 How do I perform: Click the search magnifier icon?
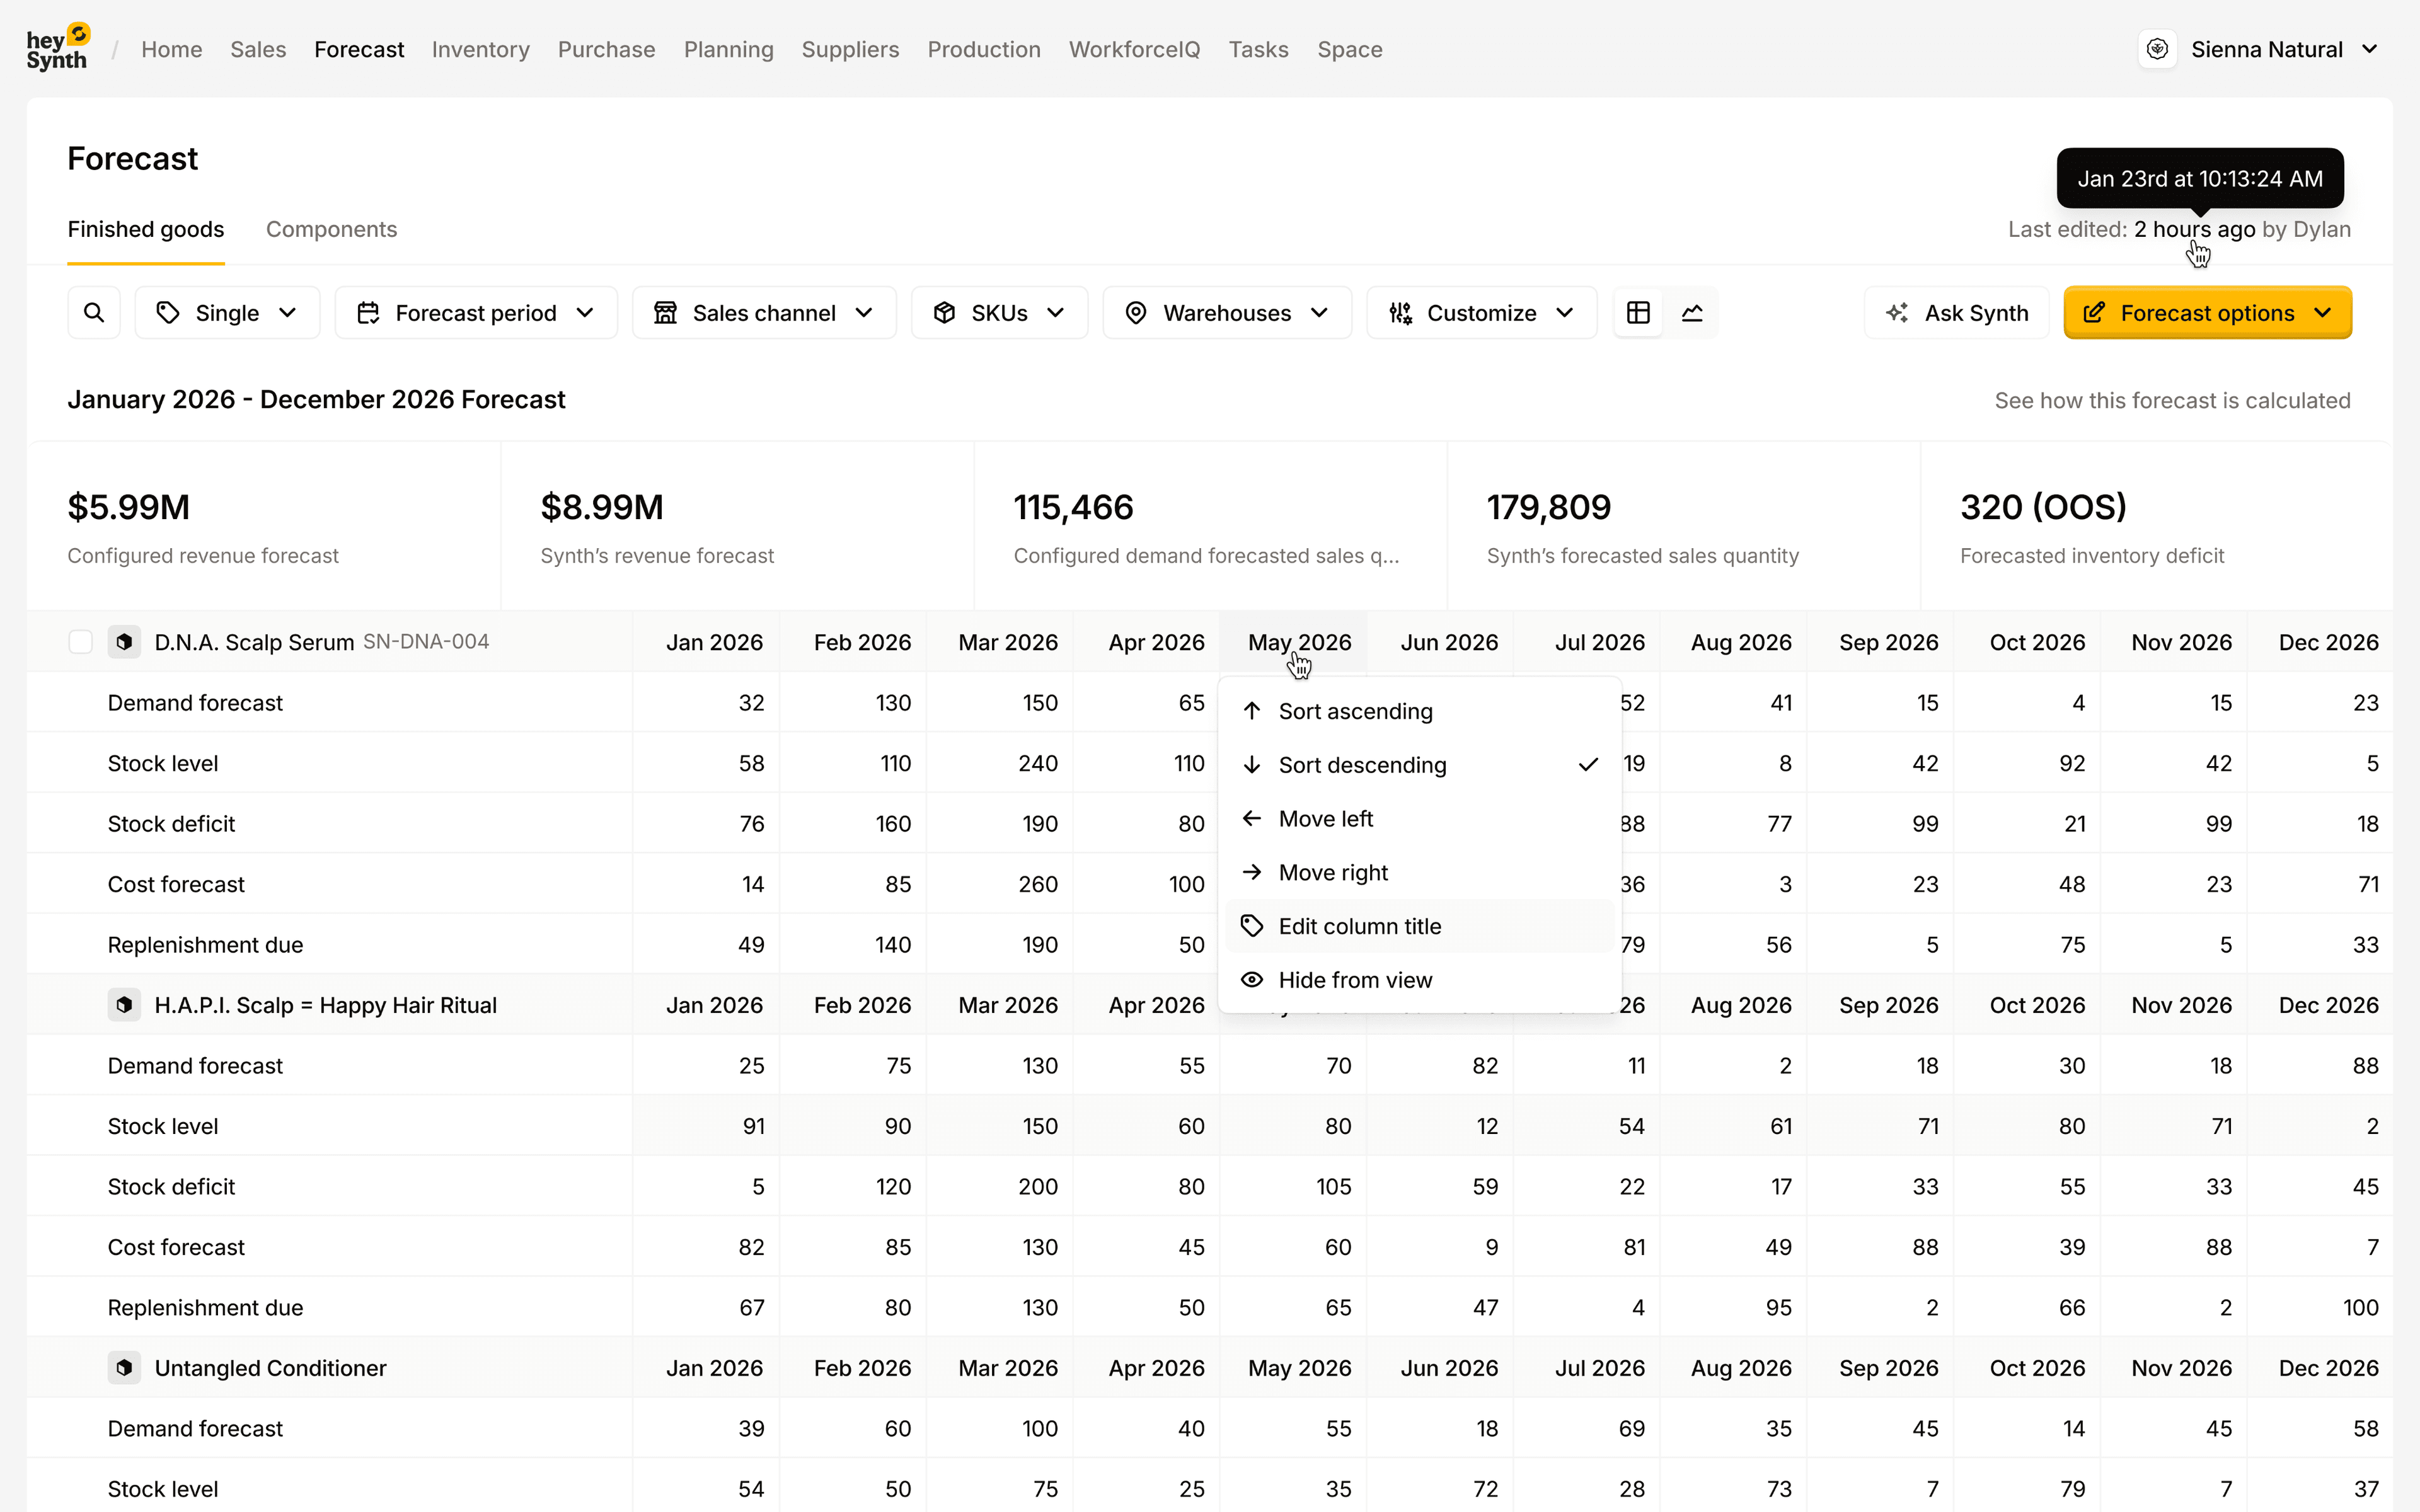(94, 313)
